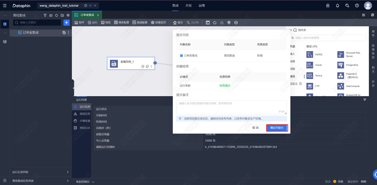The image size is (377, 185).
Task: Collapse the results panel double chevron
Action: tap(365, 99)
